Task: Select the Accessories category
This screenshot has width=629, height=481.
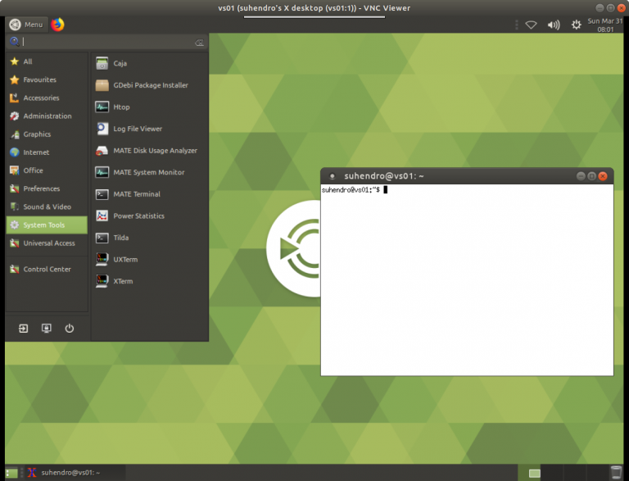Action: point(41,98)
